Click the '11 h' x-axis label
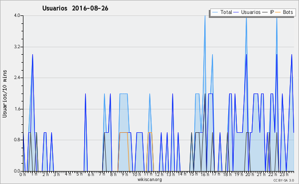 (x=148, y=174)
